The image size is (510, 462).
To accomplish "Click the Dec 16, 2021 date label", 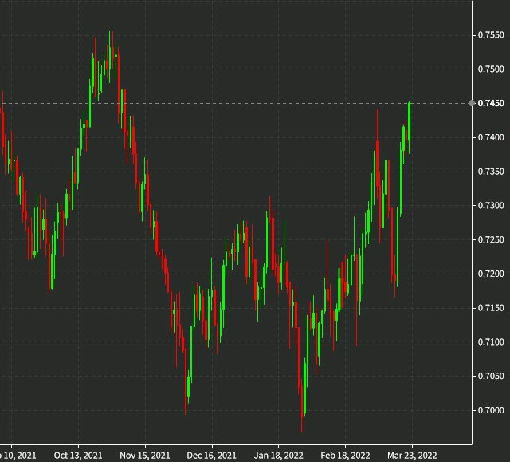I will coord(211,455).
